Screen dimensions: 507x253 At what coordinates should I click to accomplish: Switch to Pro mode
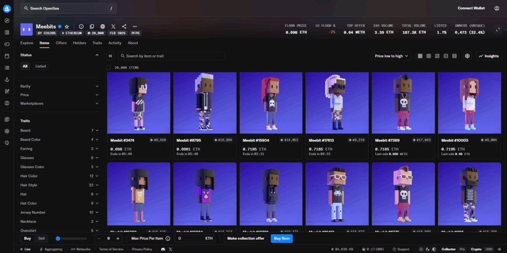462,249
